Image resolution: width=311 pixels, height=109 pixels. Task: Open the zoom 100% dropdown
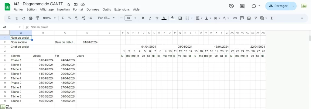pos(49,18)
